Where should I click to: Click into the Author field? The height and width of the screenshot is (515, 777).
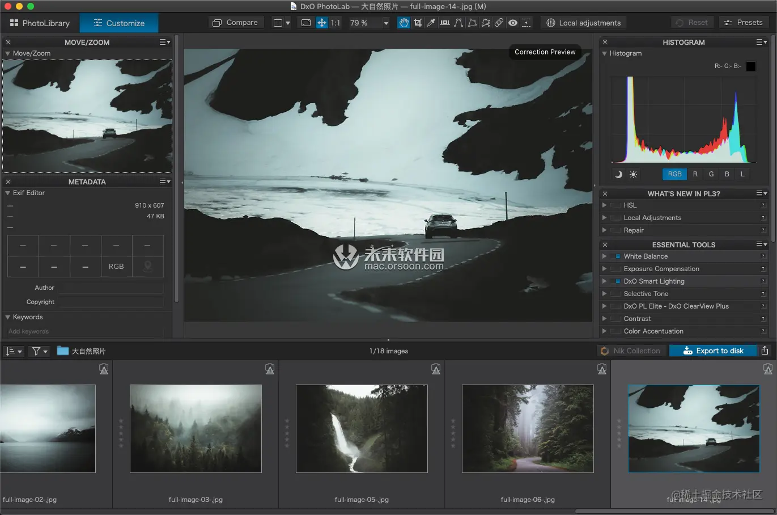click(x=112, y=288)
